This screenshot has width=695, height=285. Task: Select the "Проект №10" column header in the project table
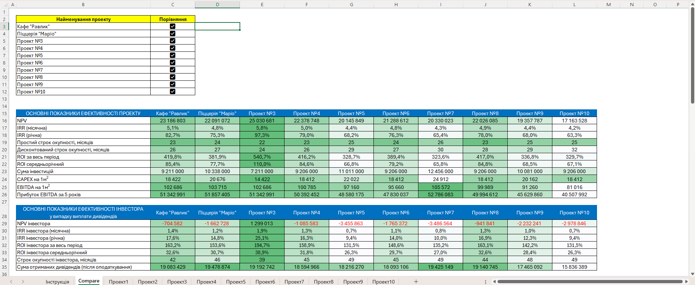coord(575,113)
